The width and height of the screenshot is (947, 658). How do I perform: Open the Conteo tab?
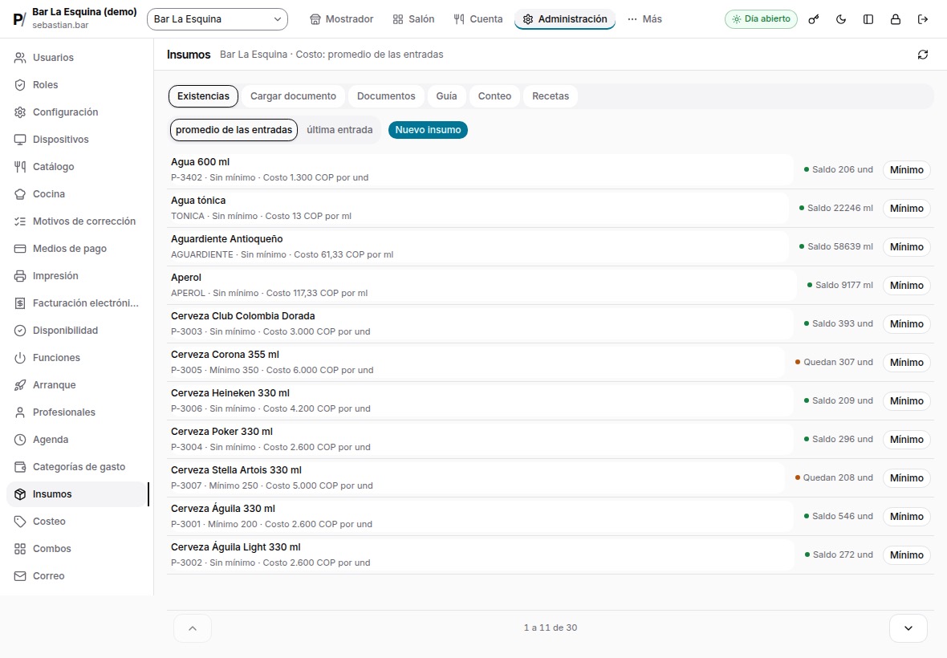(x=494, y=96)
